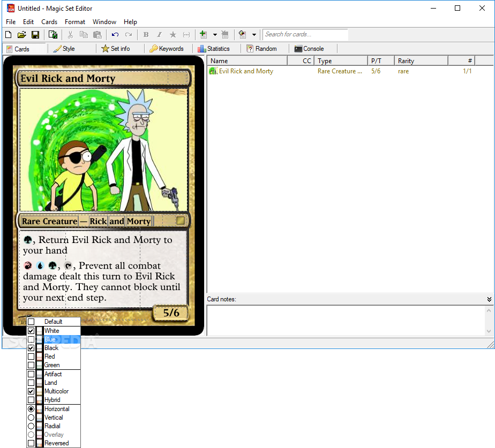Click the reminder text brackets icon
Screen dimensions: 495x448
click(x=186, y=35)
